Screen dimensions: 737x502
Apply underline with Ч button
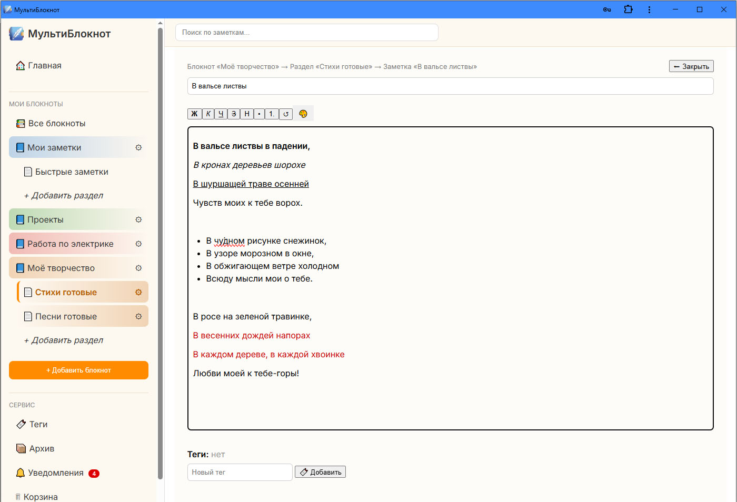pyautogui.click(x=221, y=114)
